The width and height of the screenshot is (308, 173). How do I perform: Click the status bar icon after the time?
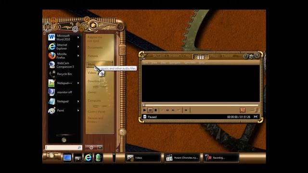(256, 117)
